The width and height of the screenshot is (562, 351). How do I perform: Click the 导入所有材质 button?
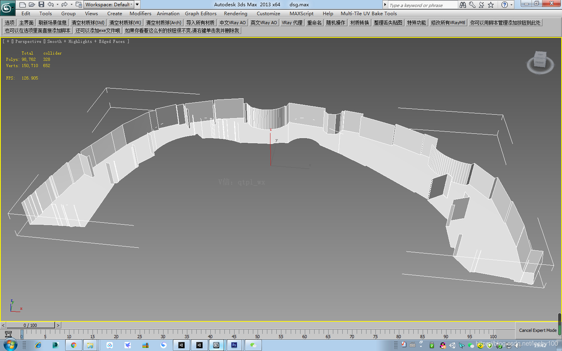click(200, 23)
